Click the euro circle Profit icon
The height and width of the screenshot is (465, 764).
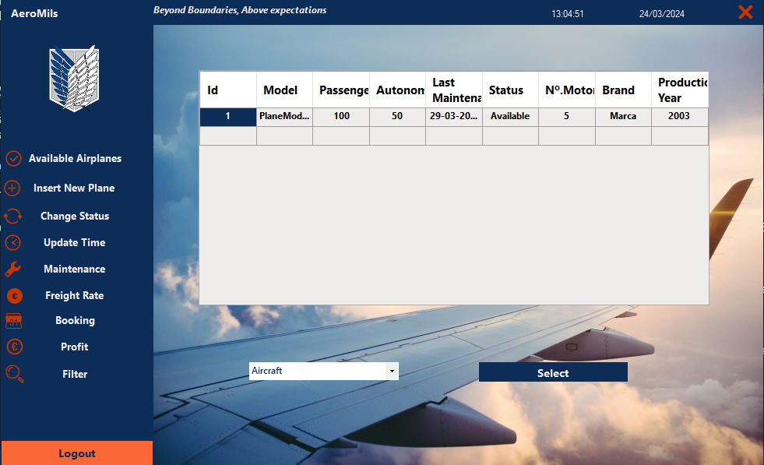click(x=14, y=347)
